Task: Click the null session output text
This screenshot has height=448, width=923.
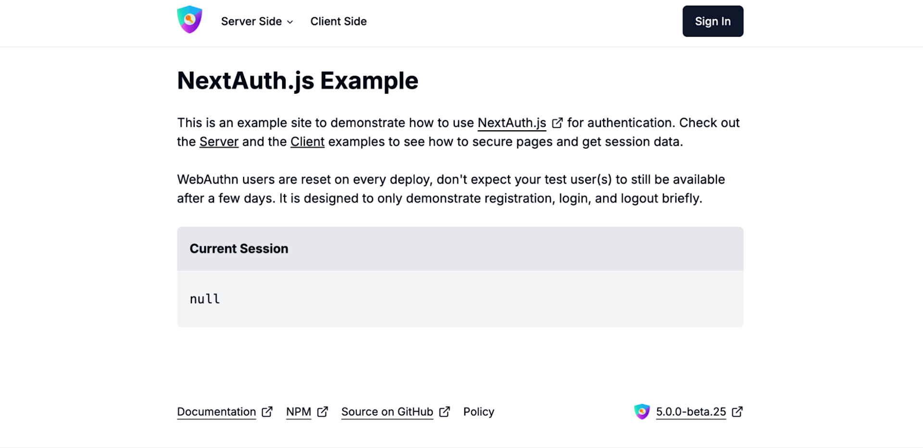Action: (205, 299)
